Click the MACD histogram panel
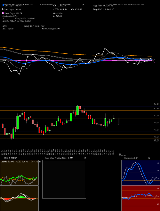 click(x=19, y=198)
